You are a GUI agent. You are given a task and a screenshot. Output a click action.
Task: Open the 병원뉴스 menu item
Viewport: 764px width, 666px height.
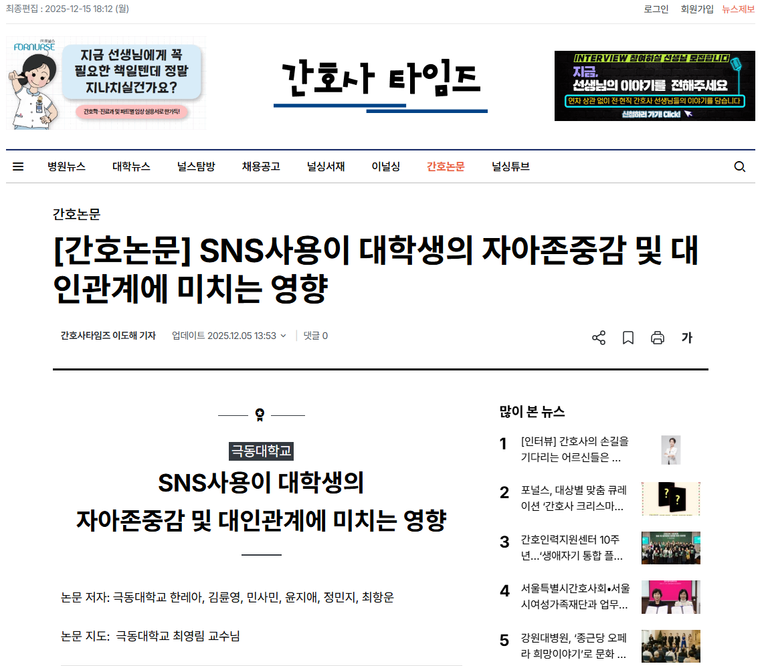click(x=66, y=166)
